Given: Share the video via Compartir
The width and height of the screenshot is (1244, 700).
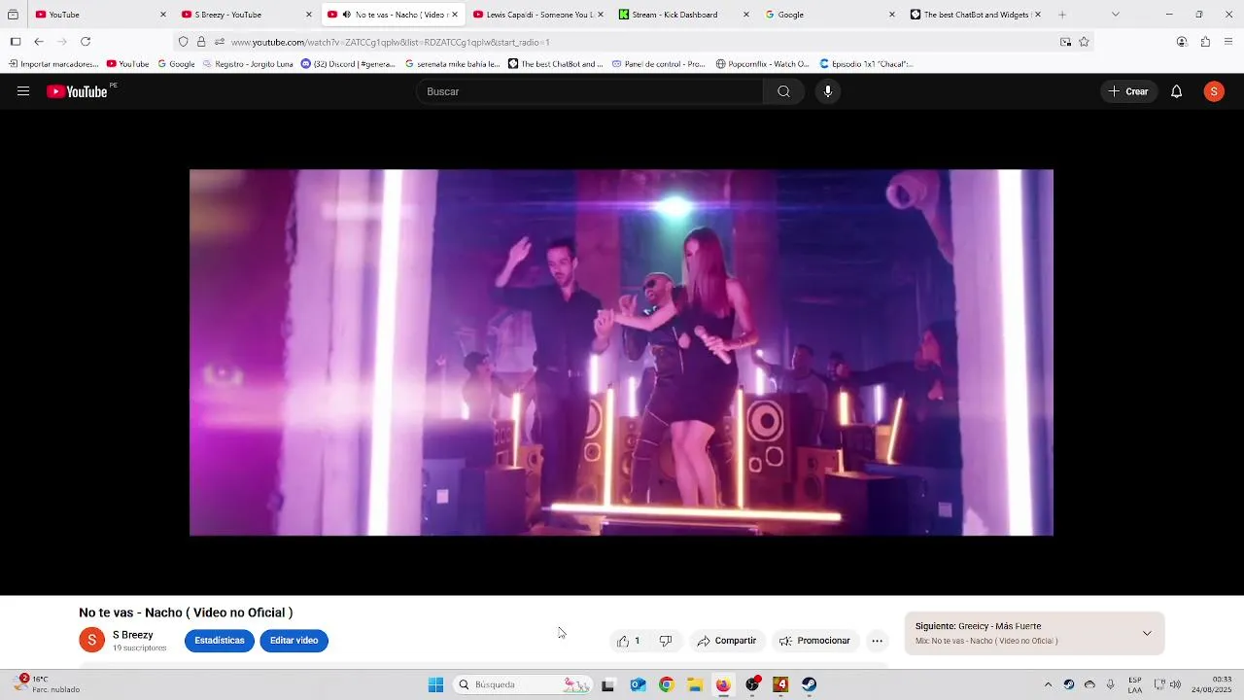Looking at the screenshot, I should pos(726,641).
